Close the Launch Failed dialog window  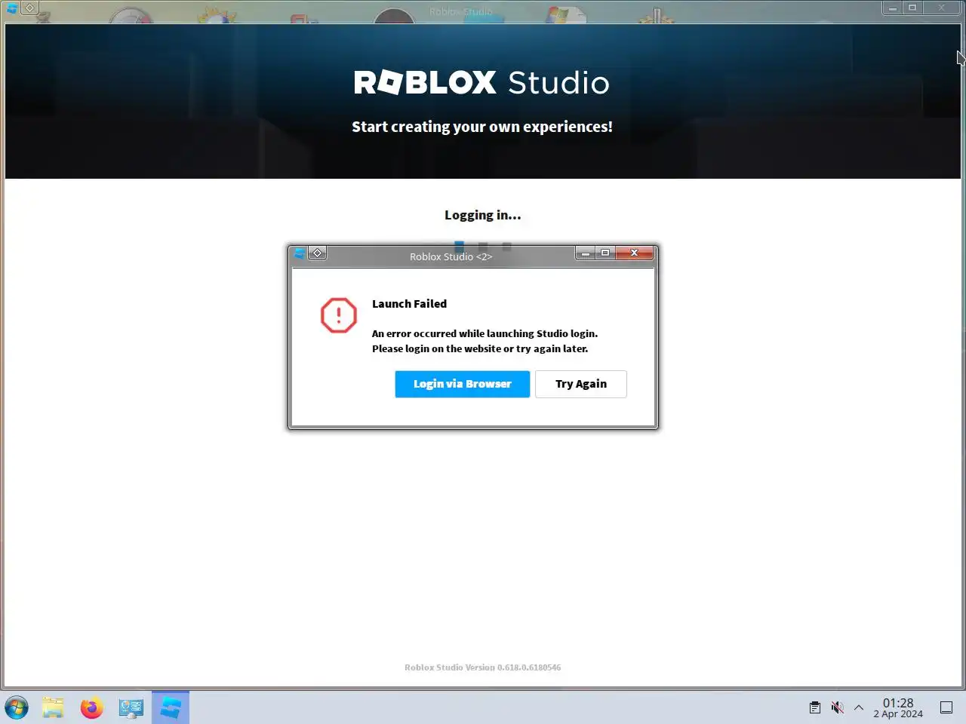pos(634,253)
